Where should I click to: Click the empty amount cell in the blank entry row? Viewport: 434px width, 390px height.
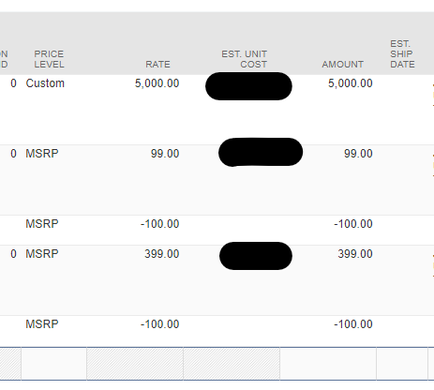pyautogui.click(x=328, y=364)
